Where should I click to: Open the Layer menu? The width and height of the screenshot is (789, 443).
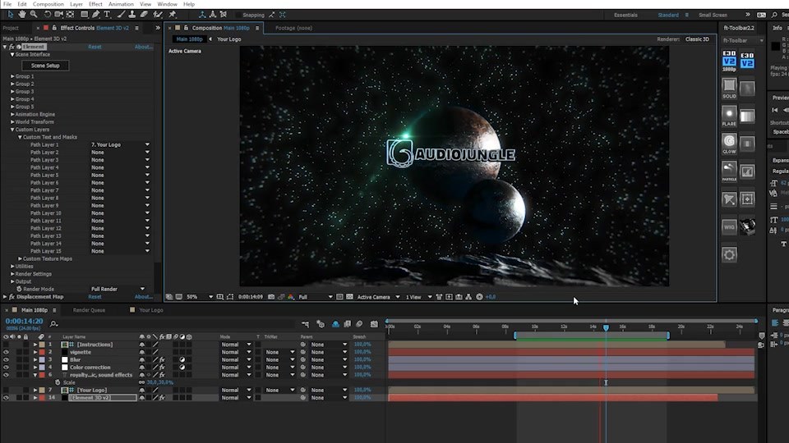[76, 4]
